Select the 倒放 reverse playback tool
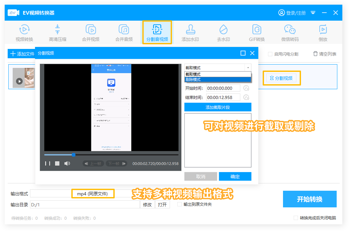The width and height of the screenshot is (349, 231). point(323,33)
